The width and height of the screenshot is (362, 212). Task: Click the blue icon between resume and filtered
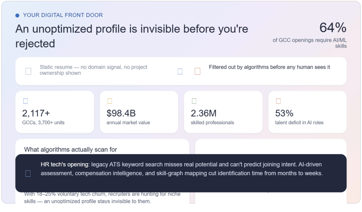pos(180,71)
